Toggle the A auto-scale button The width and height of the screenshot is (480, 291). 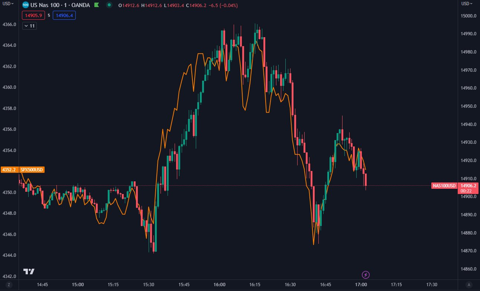click(x=469, y=285)
